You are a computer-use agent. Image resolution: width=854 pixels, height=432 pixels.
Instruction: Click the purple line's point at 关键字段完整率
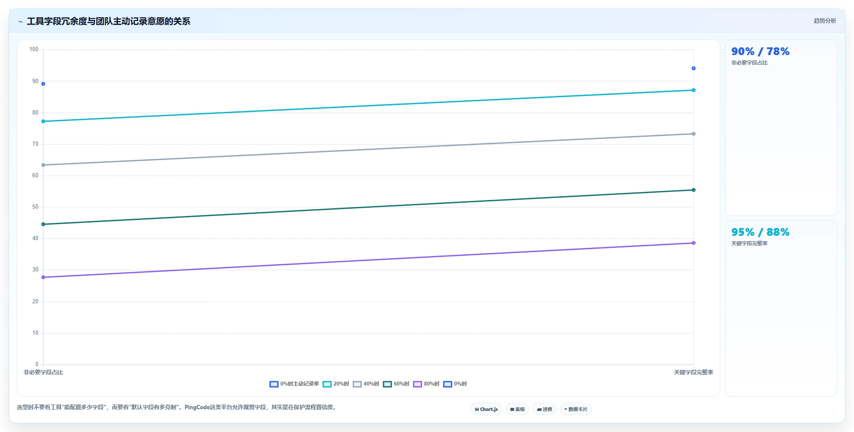(x=693, y=243)
